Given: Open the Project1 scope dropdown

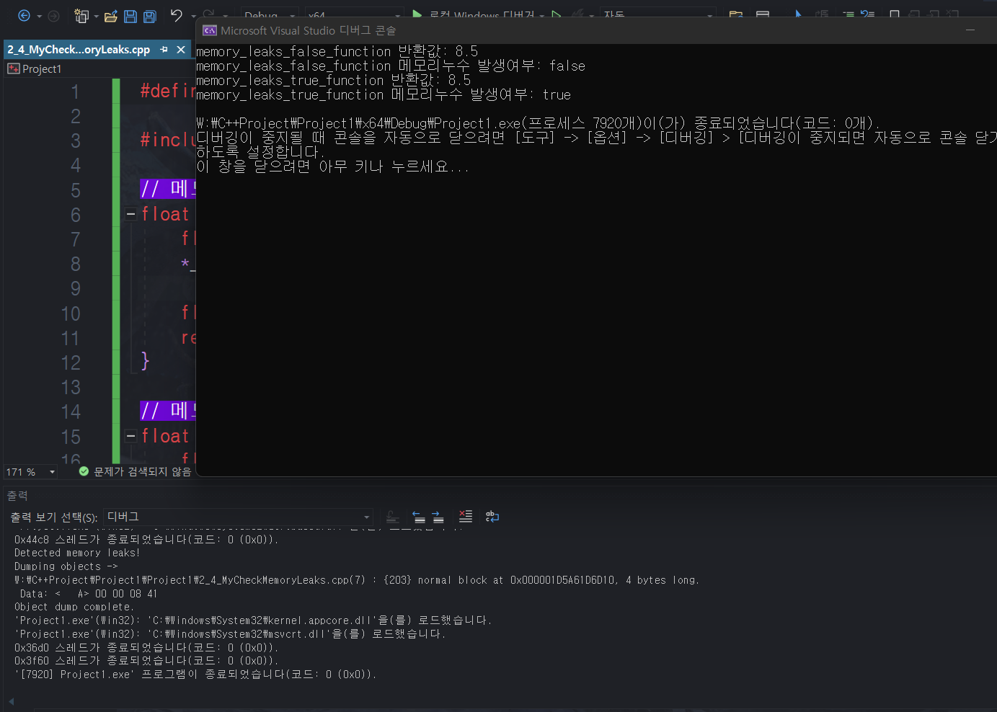Looking at the screenshot, I should tap(101, 69).
